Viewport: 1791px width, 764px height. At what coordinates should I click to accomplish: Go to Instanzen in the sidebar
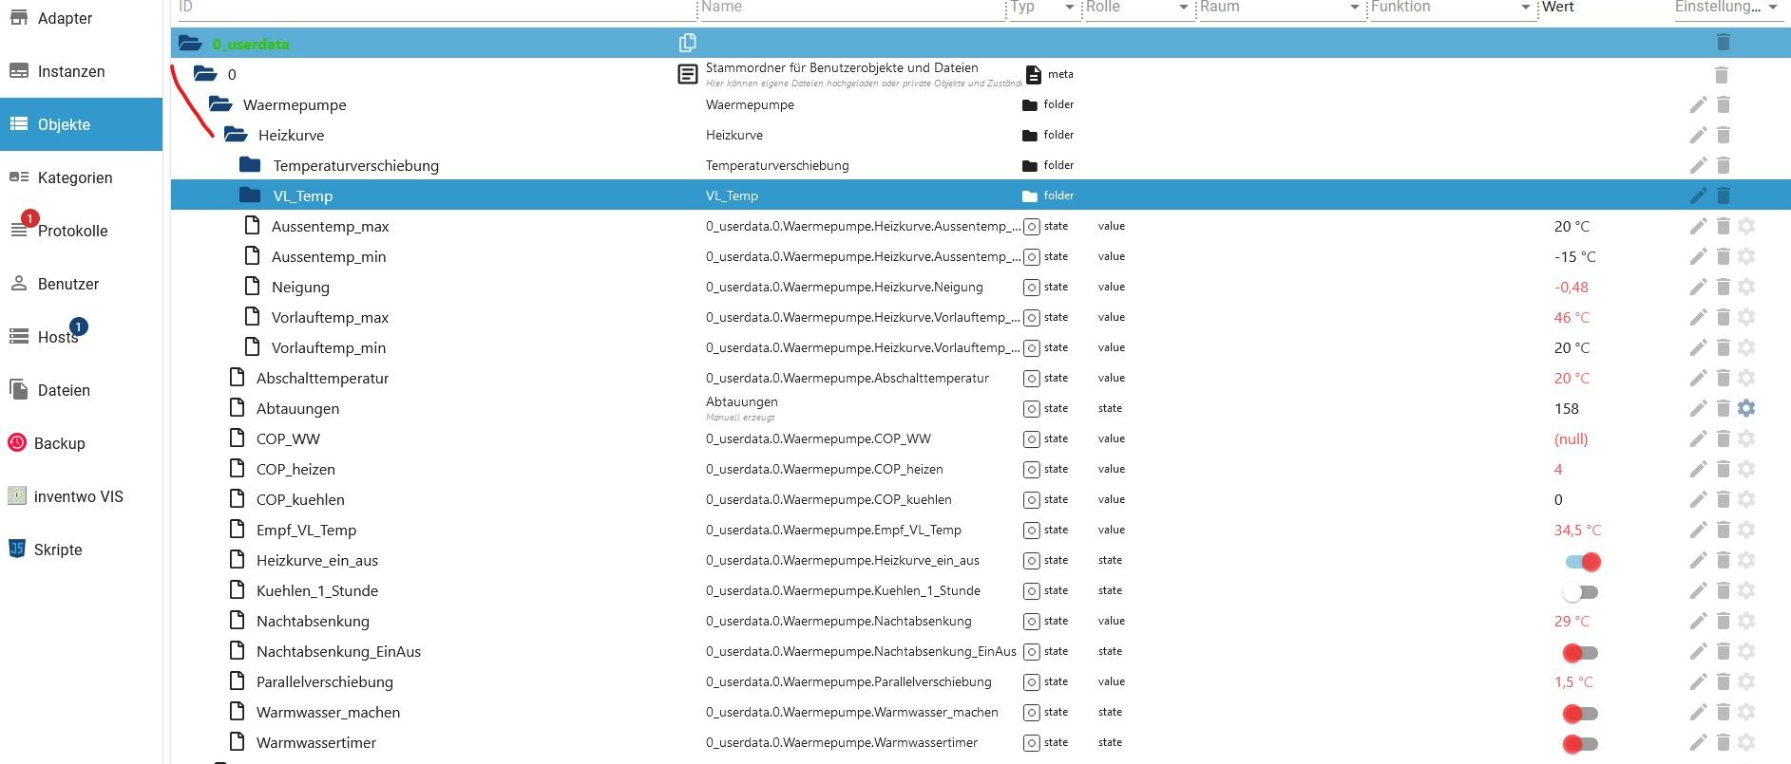81,71
